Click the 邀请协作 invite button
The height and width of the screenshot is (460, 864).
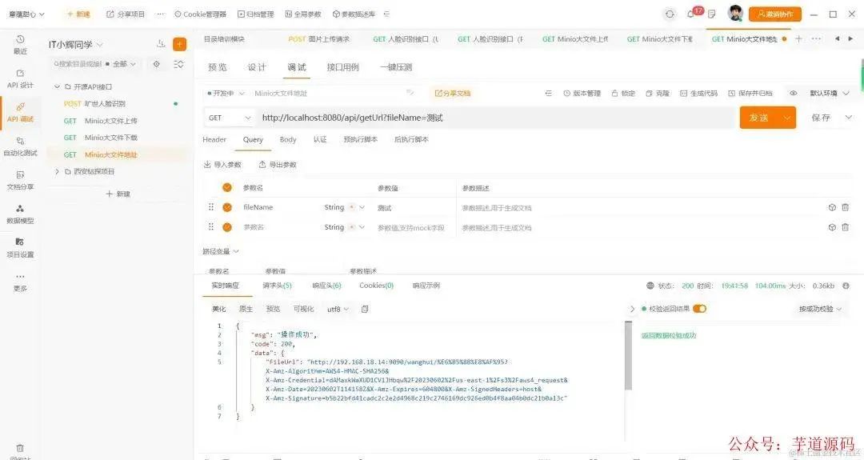click(x=774, y=14)
